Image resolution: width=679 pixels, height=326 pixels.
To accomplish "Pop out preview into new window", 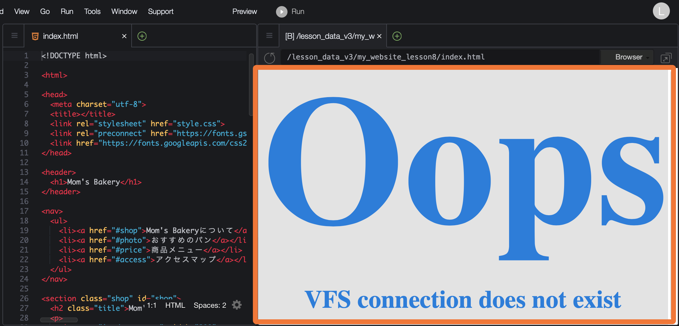I will (666, 58).
